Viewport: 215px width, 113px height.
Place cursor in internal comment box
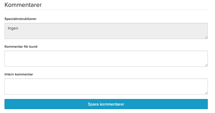point(106,86)
